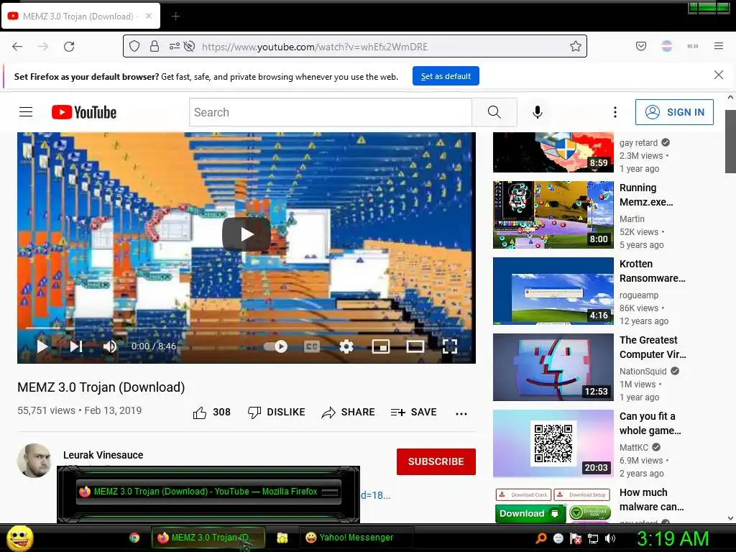Play video with large center play button
Image resolution: width=736 pixels, height=552 pixels.
pyautogui.click(x=247, y=234)
